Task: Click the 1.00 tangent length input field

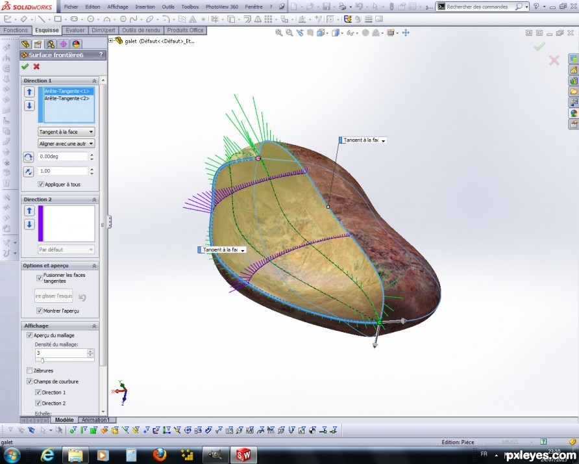Action: coord(62,171)
